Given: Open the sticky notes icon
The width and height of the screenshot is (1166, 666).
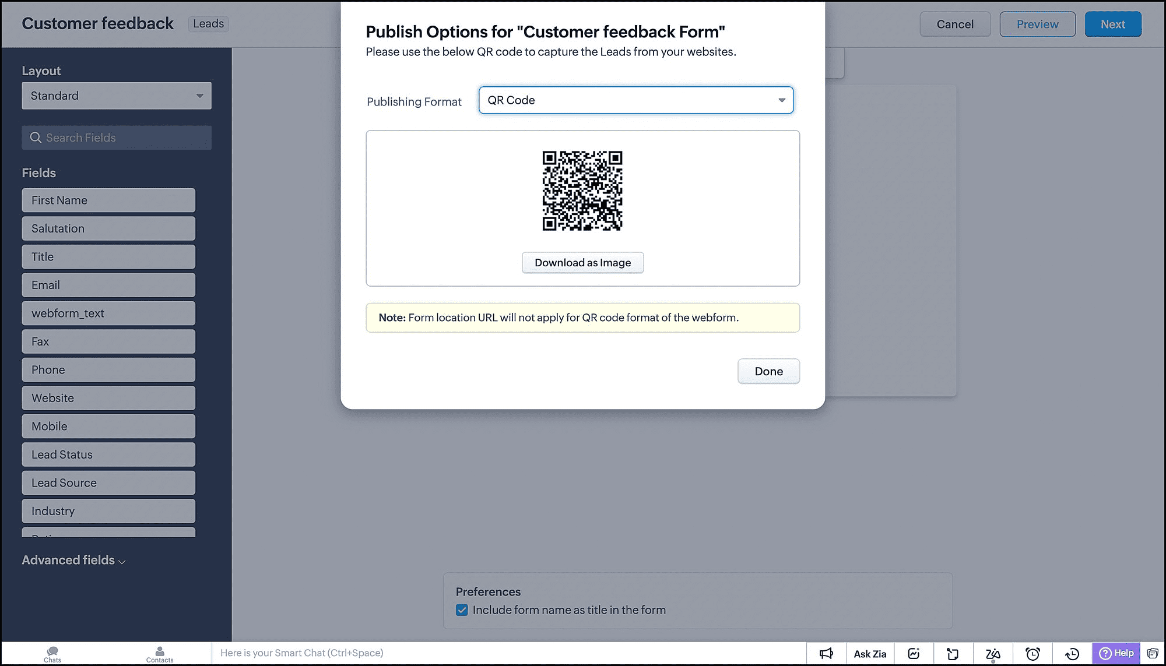Looking at the screenshot, I should pos(953,653).
